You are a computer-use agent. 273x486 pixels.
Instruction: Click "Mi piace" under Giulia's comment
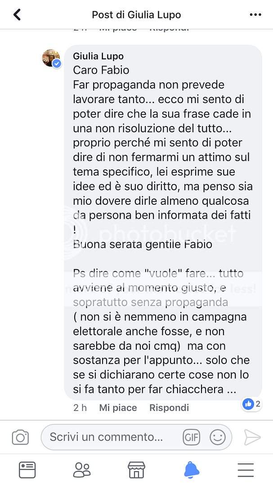[118, 408]
